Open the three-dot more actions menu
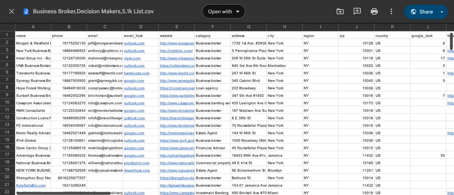 click(391, 11)
